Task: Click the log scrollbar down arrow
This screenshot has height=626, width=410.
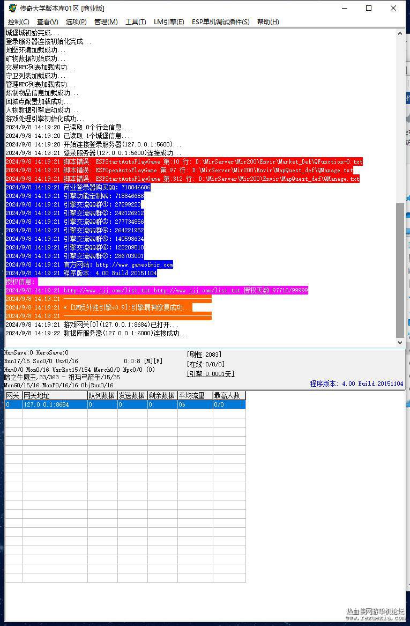Action: pyautogui.click(x=400, y=342)
